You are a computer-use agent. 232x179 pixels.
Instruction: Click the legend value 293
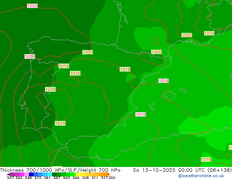tap(67, 178)
